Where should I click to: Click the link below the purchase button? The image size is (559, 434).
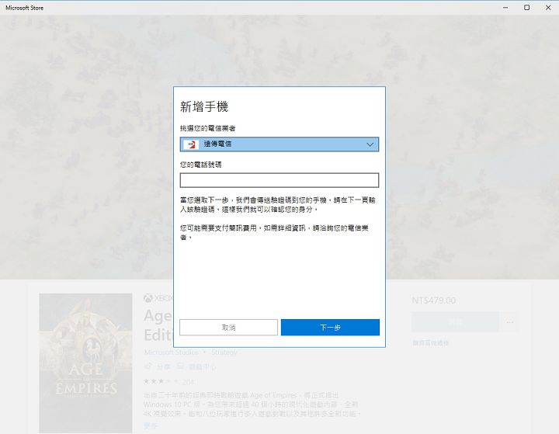(x=430, y=343)
